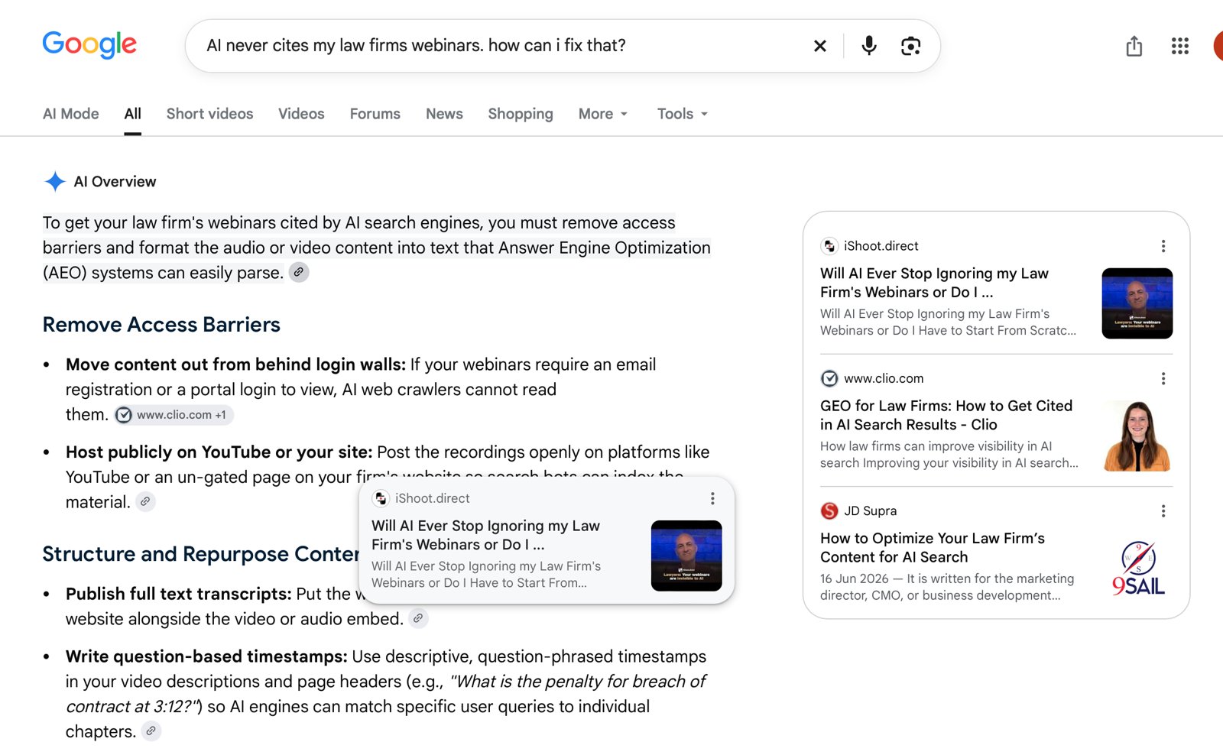Open sidebar 'Will AI Ever Stop Ignoring' result title

click(934, 283)
